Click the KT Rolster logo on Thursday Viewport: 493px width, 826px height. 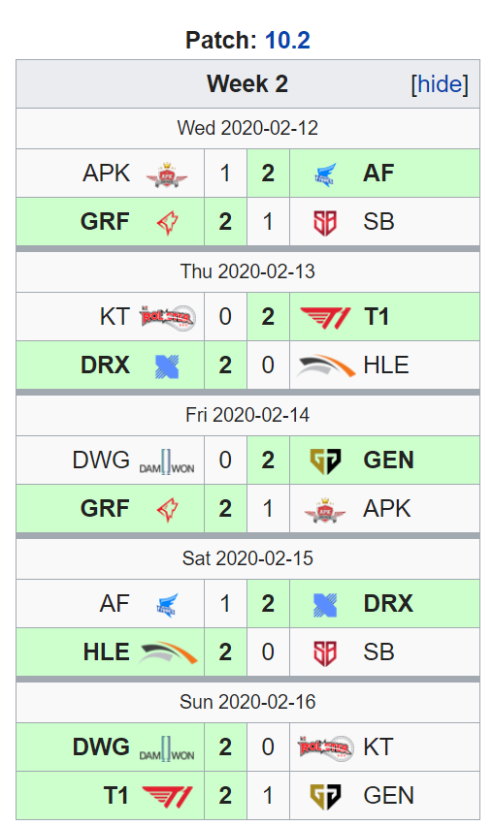(x=167, y=317)
